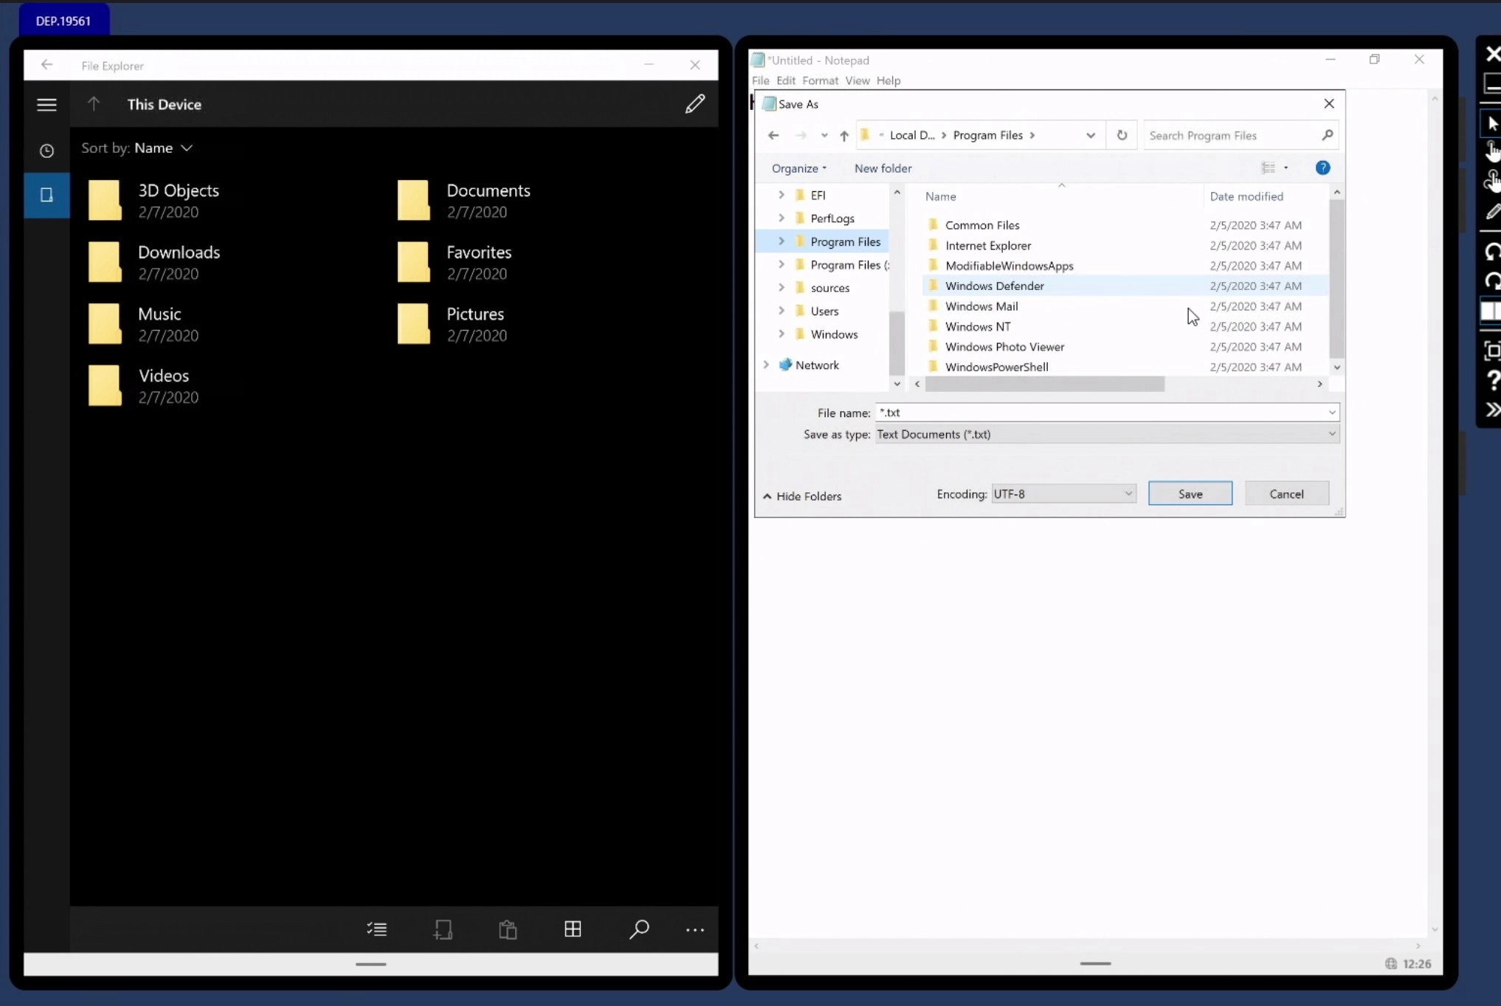Open Save As help question icon
The image size is (1501, 1006).
click(x=1322, y=168)
